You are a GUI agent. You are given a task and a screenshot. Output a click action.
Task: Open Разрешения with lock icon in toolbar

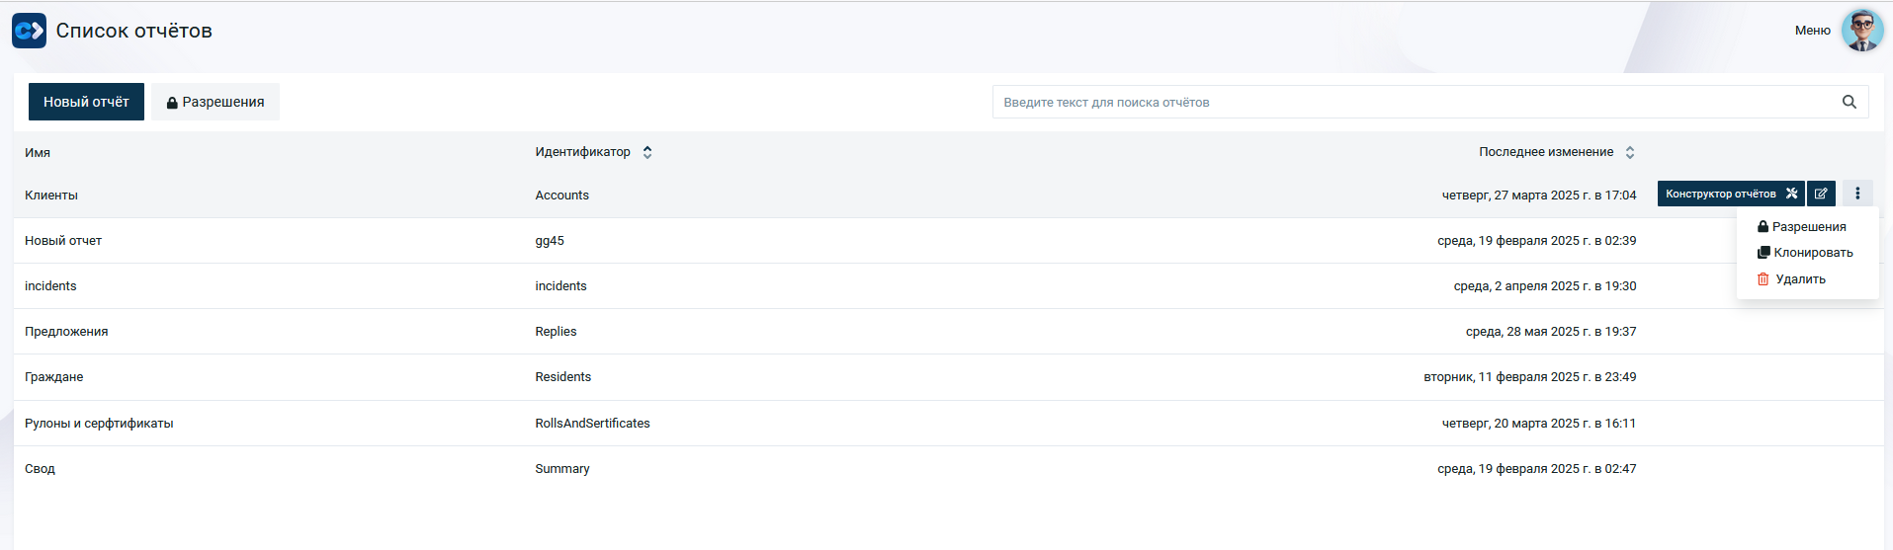pyautogui.click(x=215, y=102)
